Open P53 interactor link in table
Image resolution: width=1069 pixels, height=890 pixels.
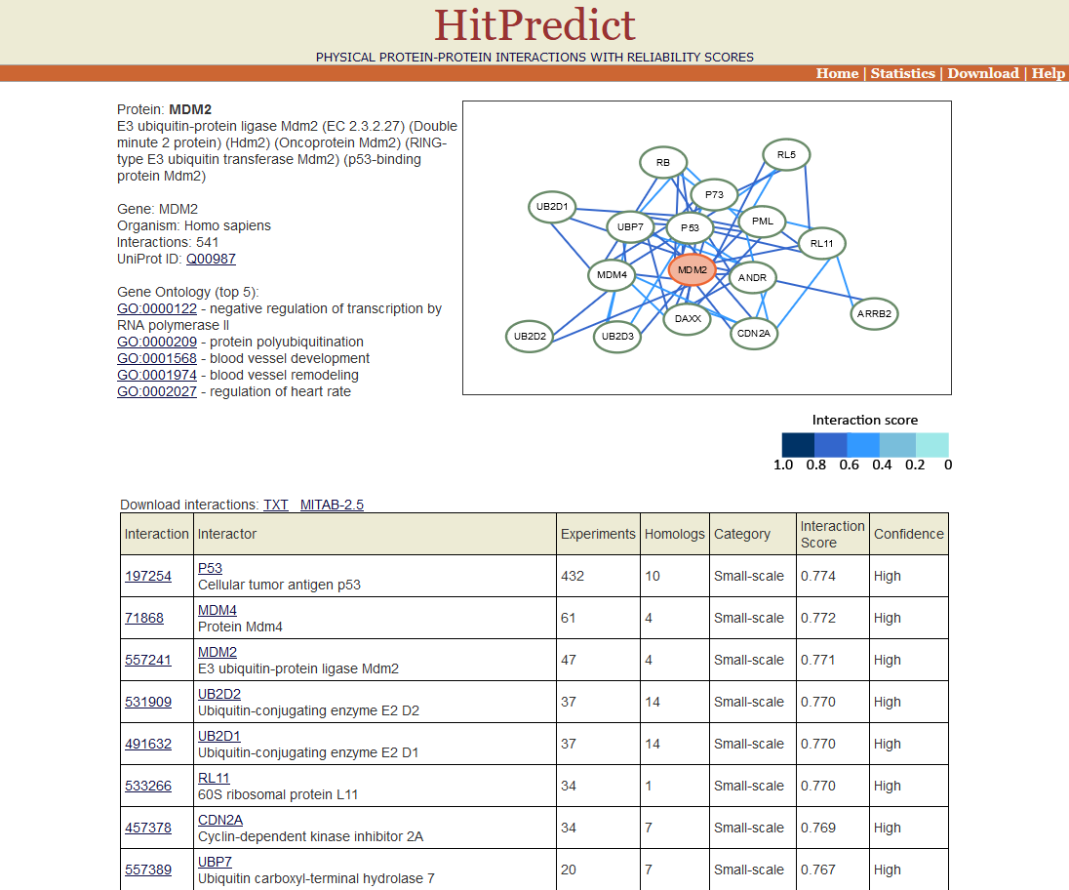point(210,568)
